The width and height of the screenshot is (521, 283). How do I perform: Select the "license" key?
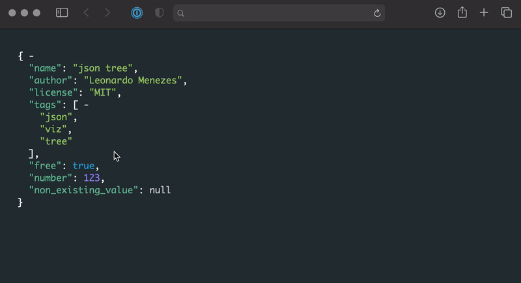pos(53,92)
